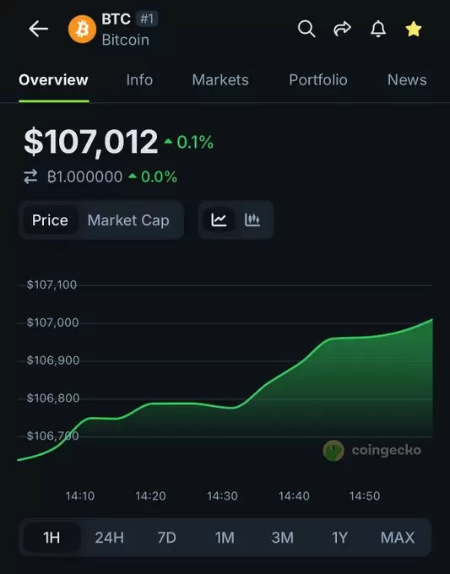
Task: Share Bitcoin page via share arrow
Action: pyautogui.click(x=342, y=29)
